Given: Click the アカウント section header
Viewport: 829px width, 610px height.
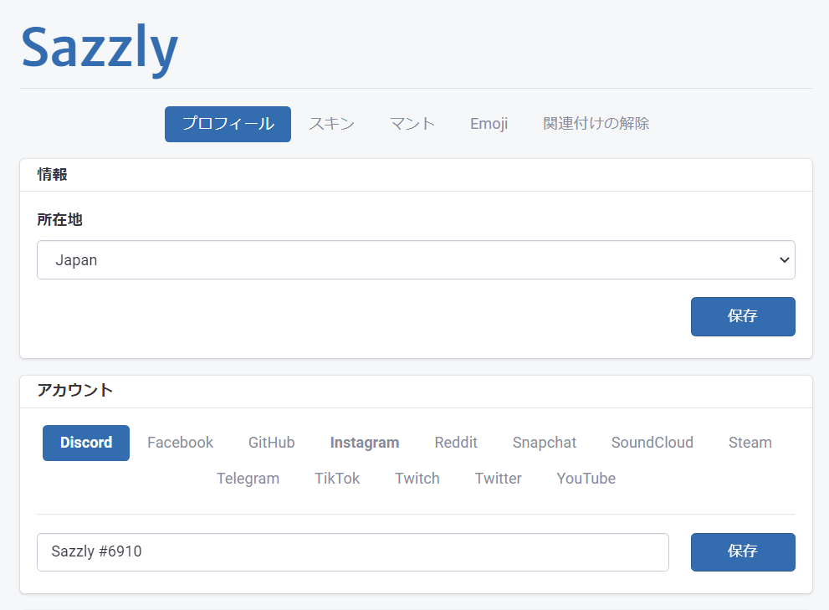Looking at the screenshot, I should 75,391.
